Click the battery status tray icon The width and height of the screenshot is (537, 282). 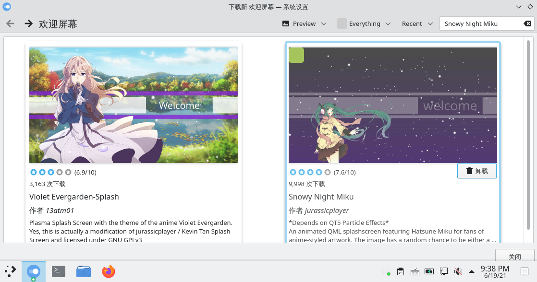429,272
